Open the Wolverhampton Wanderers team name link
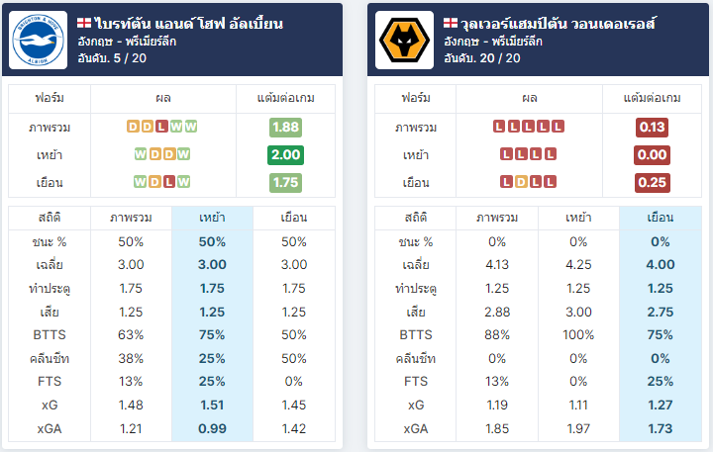 coord(558,23)
